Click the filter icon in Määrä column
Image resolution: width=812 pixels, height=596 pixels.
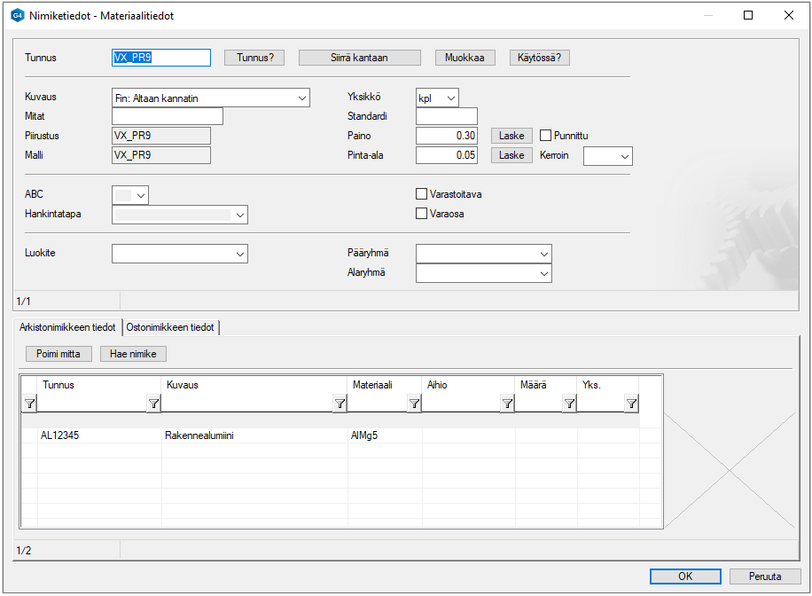[569, 404]
